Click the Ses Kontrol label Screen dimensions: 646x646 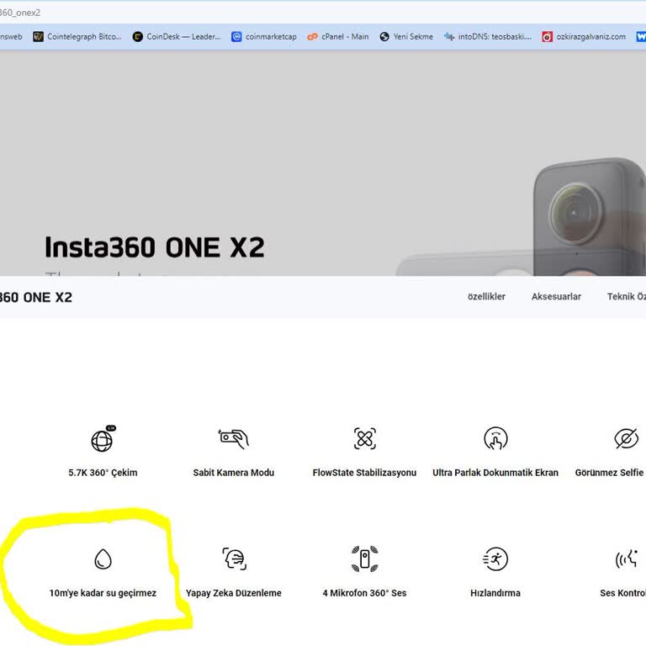point(622,593)
